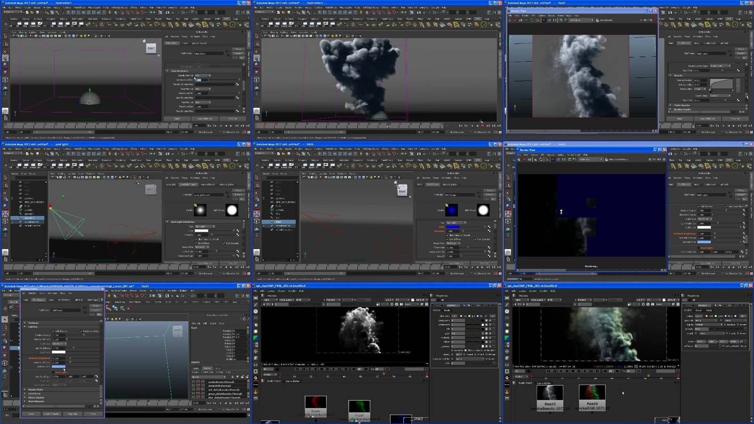
Task: Open Nuke Draw toolbar menu in Read5 Nuke window
Action: tap(507, 305)
